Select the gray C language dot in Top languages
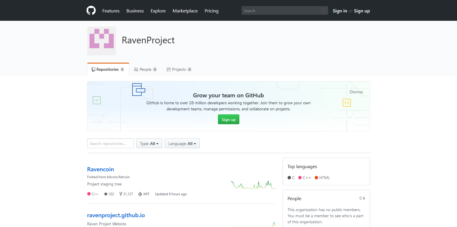 coord(289,178)
